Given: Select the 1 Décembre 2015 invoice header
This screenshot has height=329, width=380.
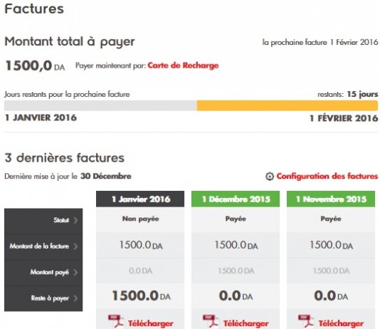Looking at the screenshot, I should pos(236,199).
